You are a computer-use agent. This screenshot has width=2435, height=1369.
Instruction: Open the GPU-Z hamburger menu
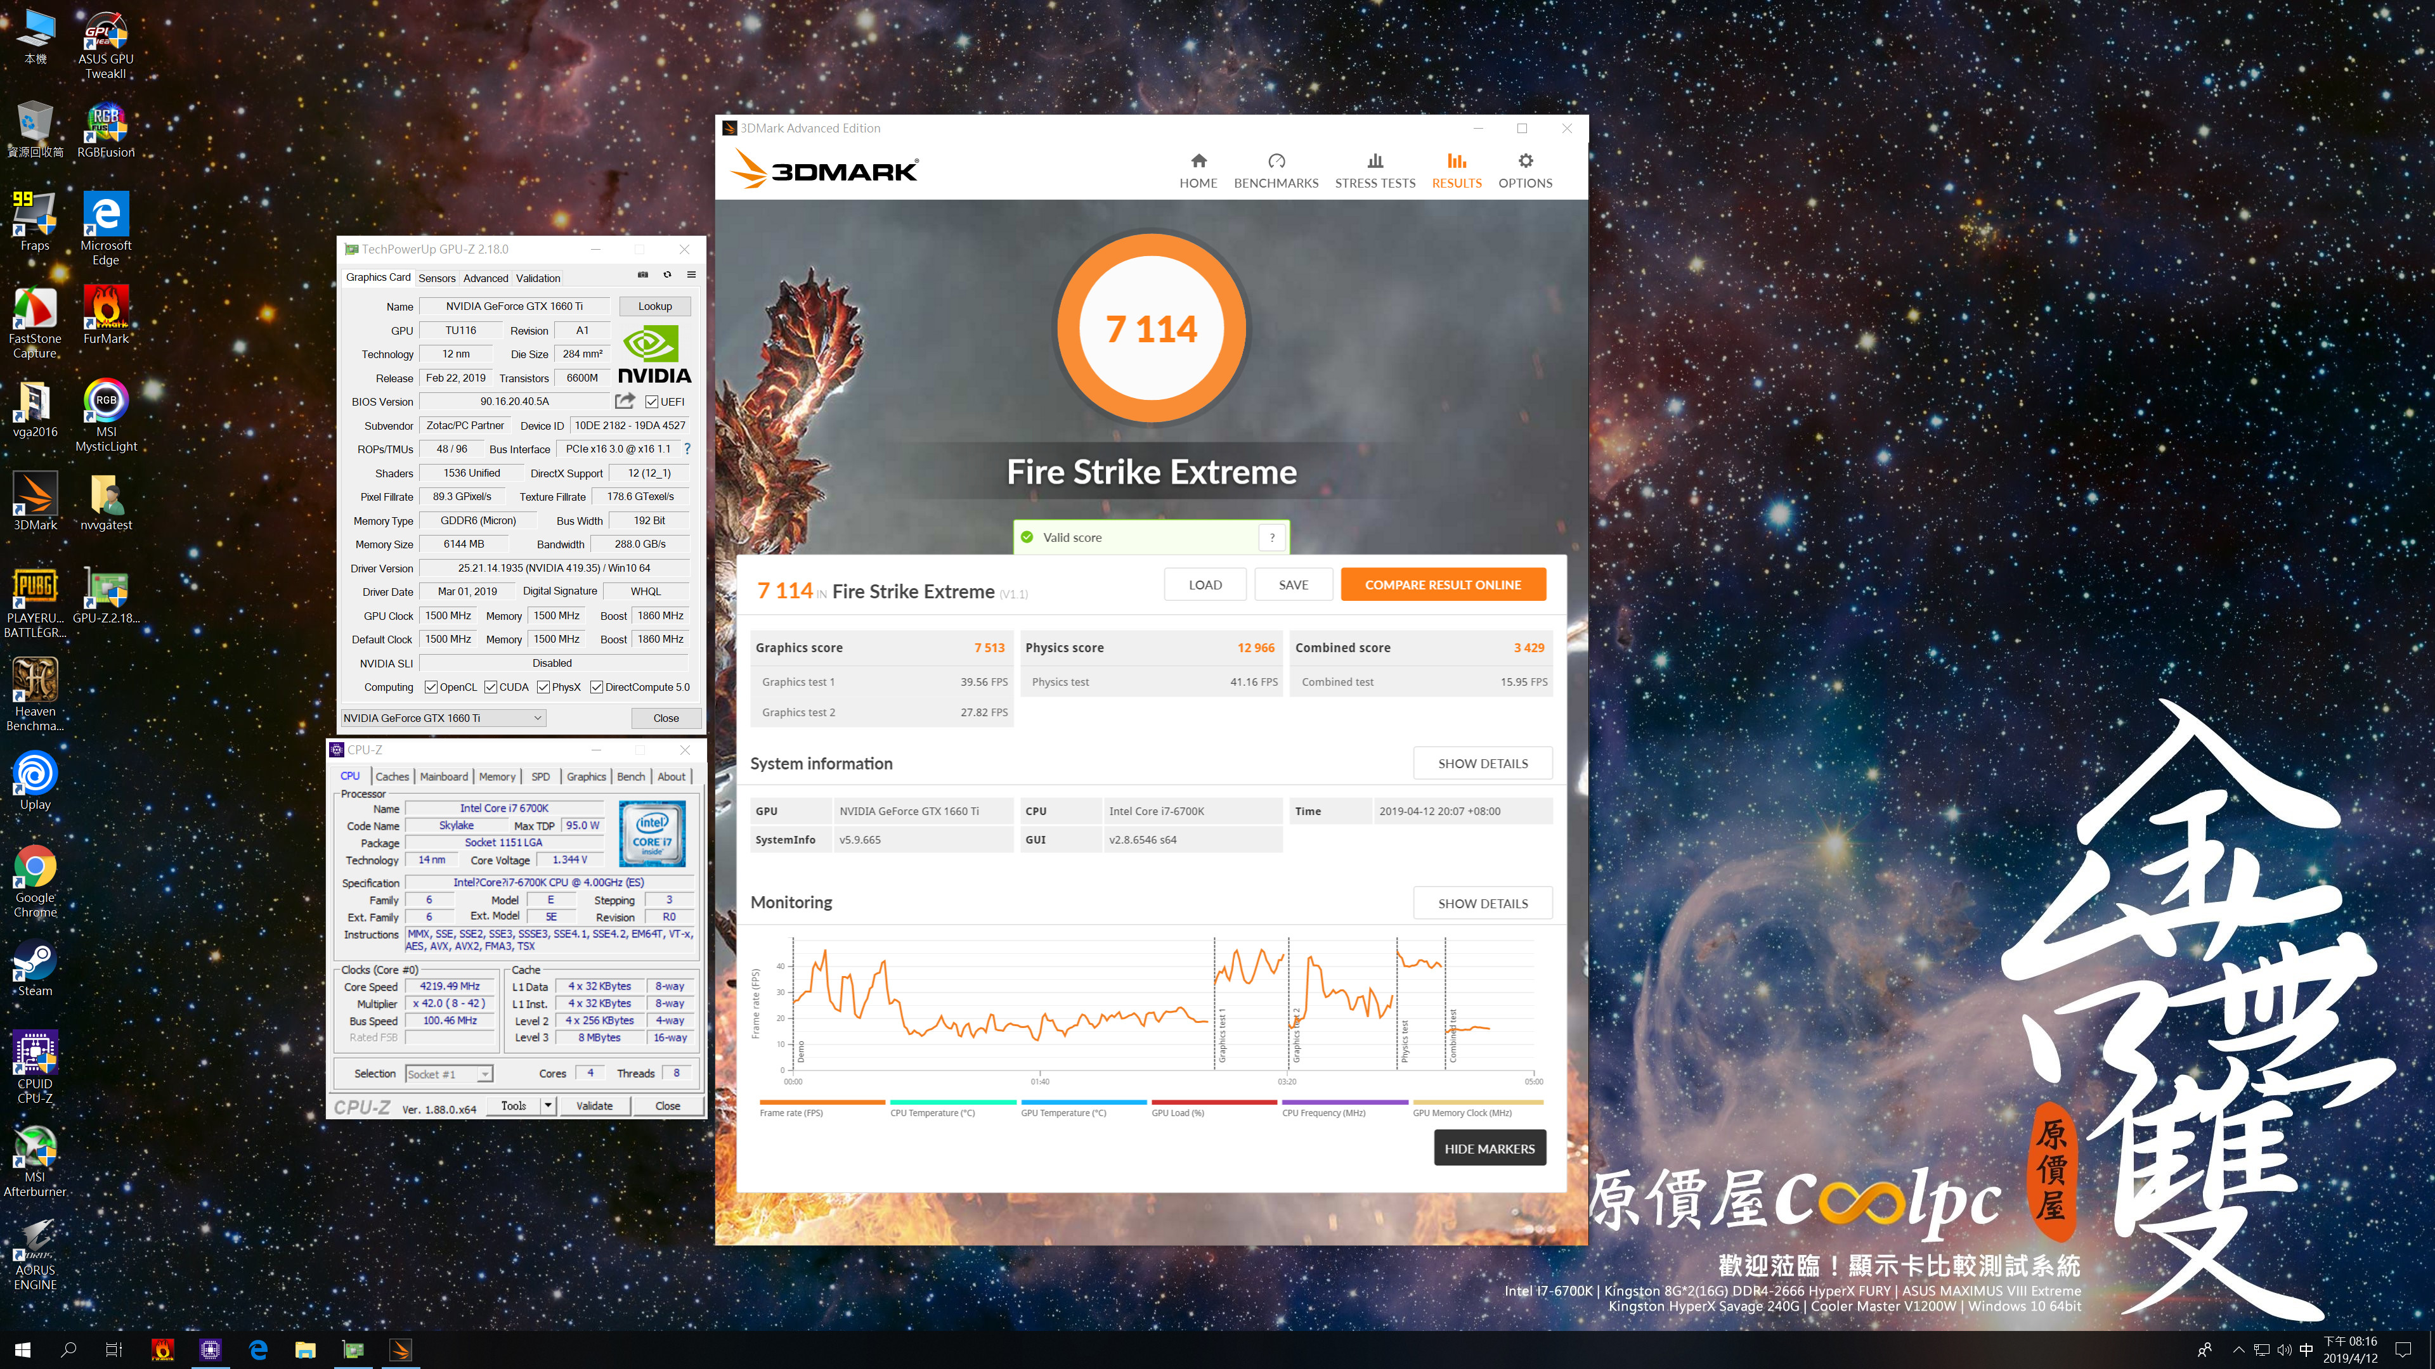691,275
